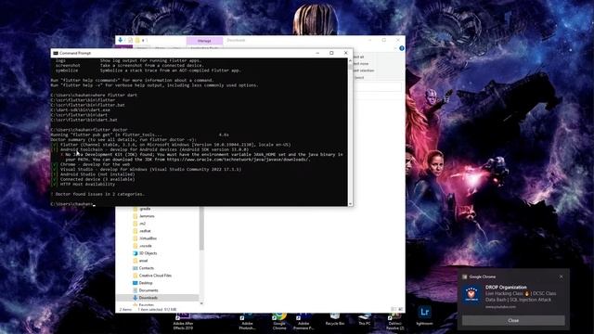Click the Explorer search field
Screen dimensions: 594x334
[378, 87]
